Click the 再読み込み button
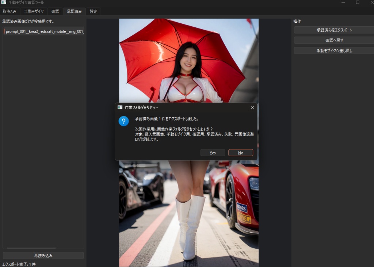Screen dimensions: 374x267 pos(43,256)
